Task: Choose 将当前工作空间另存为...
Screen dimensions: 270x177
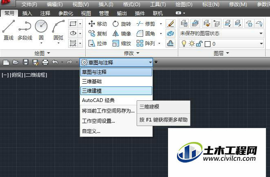Action: point(108,111)
